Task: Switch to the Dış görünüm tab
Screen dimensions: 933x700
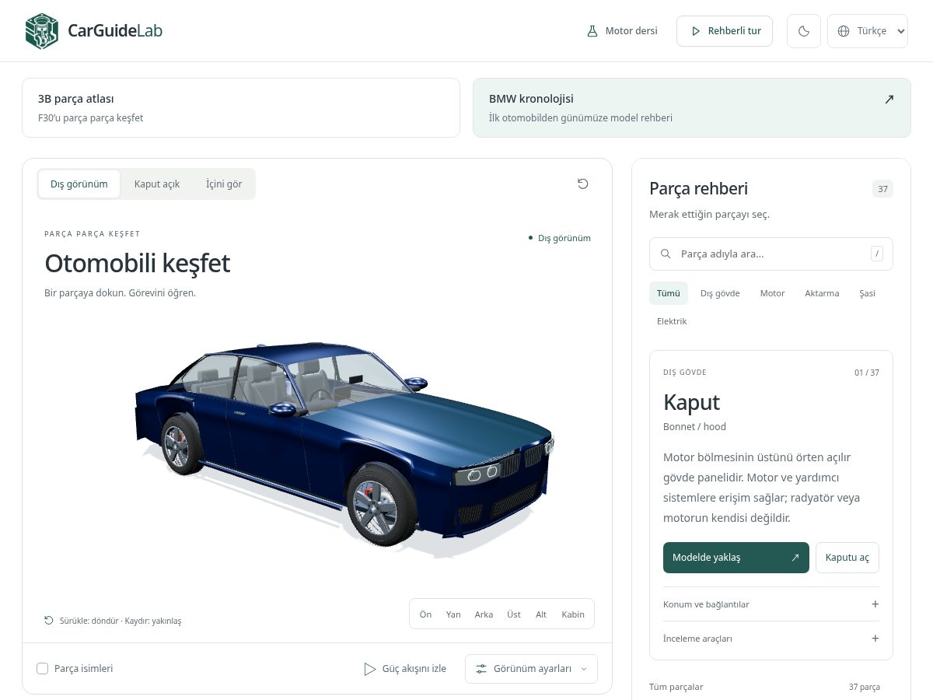Action: click(x=79, y=184)
